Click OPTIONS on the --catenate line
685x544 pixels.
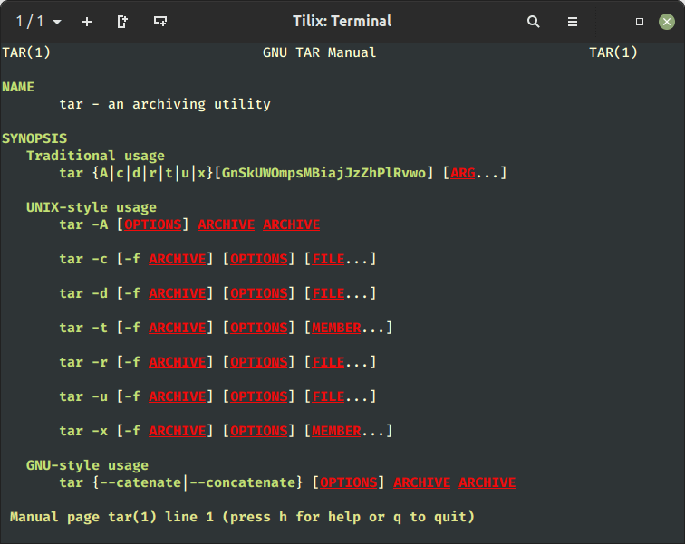point(349,482)
